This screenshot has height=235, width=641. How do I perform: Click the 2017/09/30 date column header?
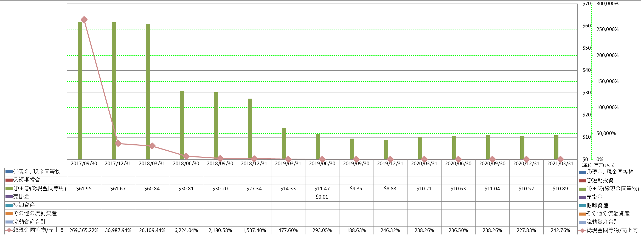(84, 164)
